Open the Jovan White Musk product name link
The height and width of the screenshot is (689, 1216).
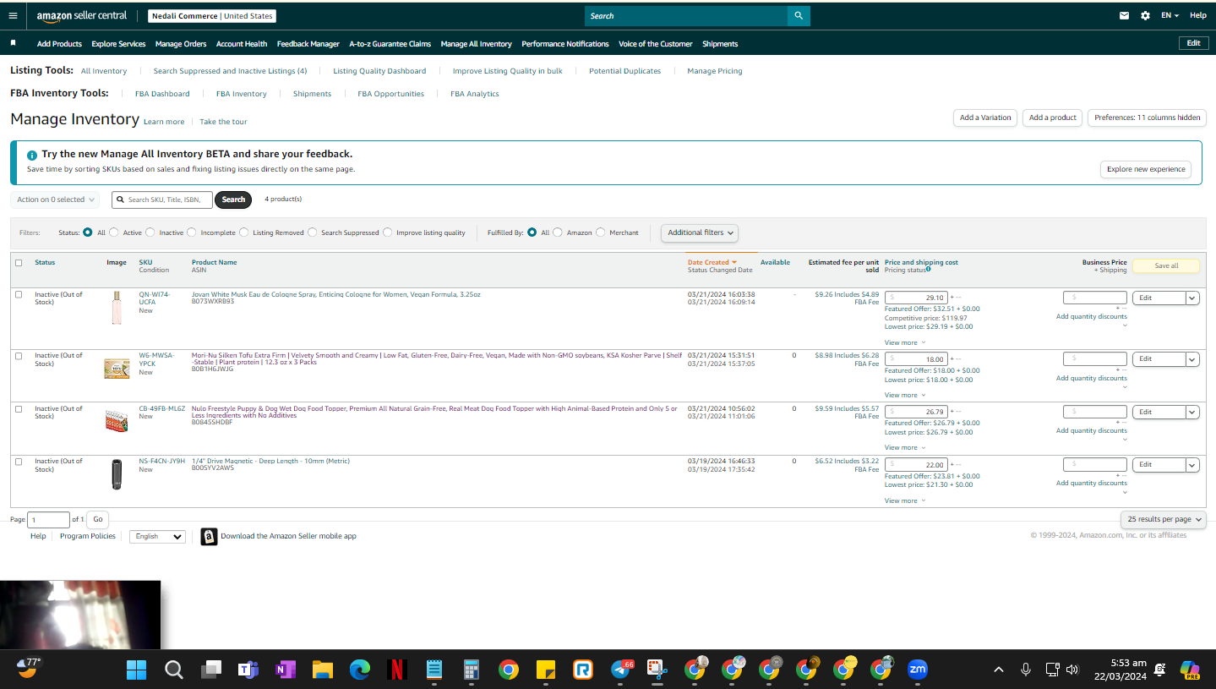pos(336,294)
